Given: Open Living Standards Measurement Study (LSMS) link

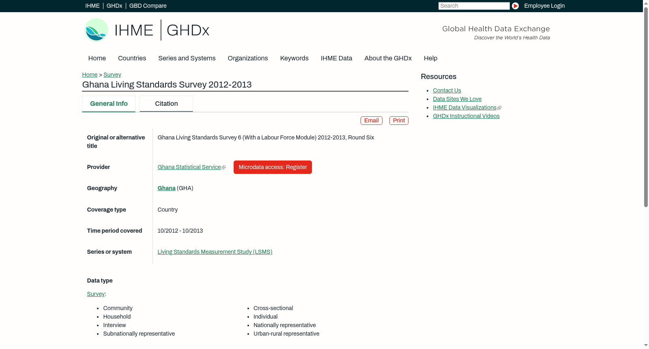Looking at the screenshot, I should coord(215,252).
